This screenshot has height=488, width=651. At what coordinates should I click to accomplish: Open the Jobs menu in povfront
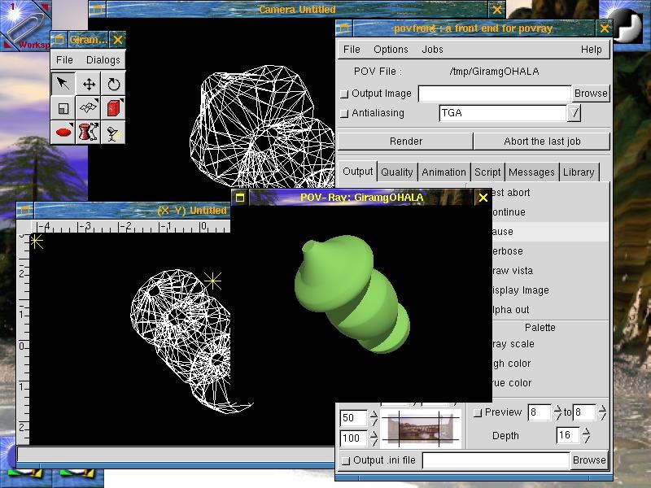tap(432, 50)
